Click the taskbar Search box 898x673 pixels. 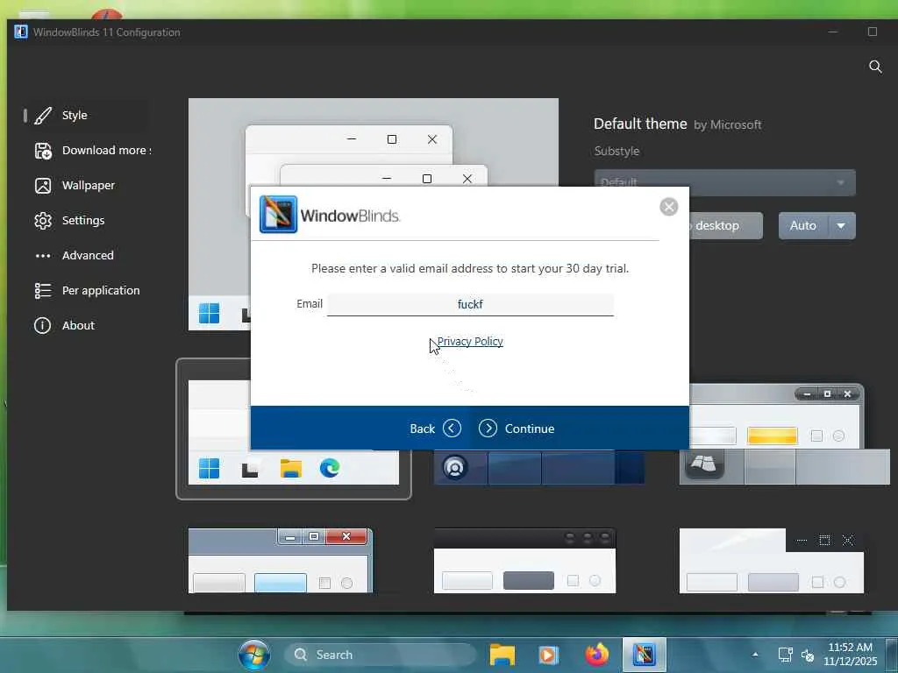point(381,655)
